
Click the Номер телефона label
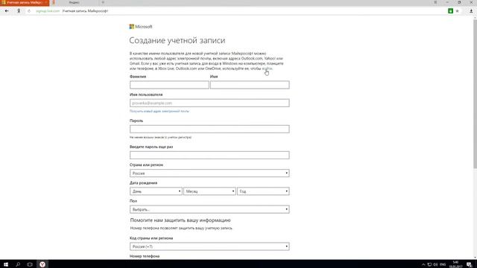point(145,256)
